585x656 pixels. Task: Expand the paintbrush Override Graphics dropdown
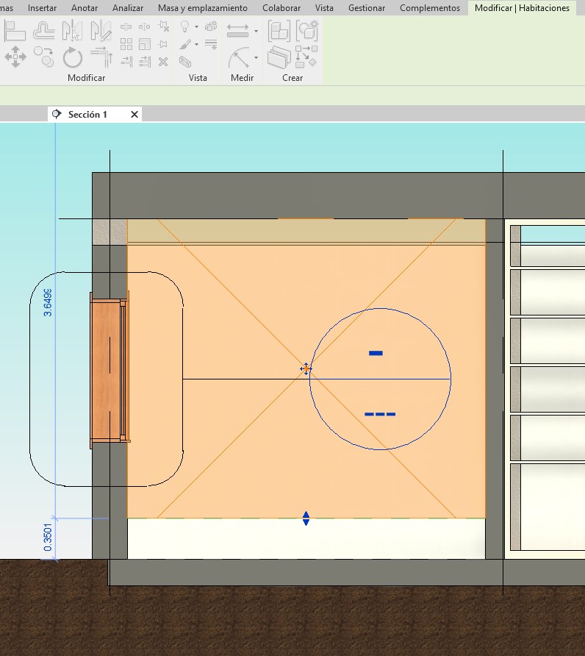(196, 45)
